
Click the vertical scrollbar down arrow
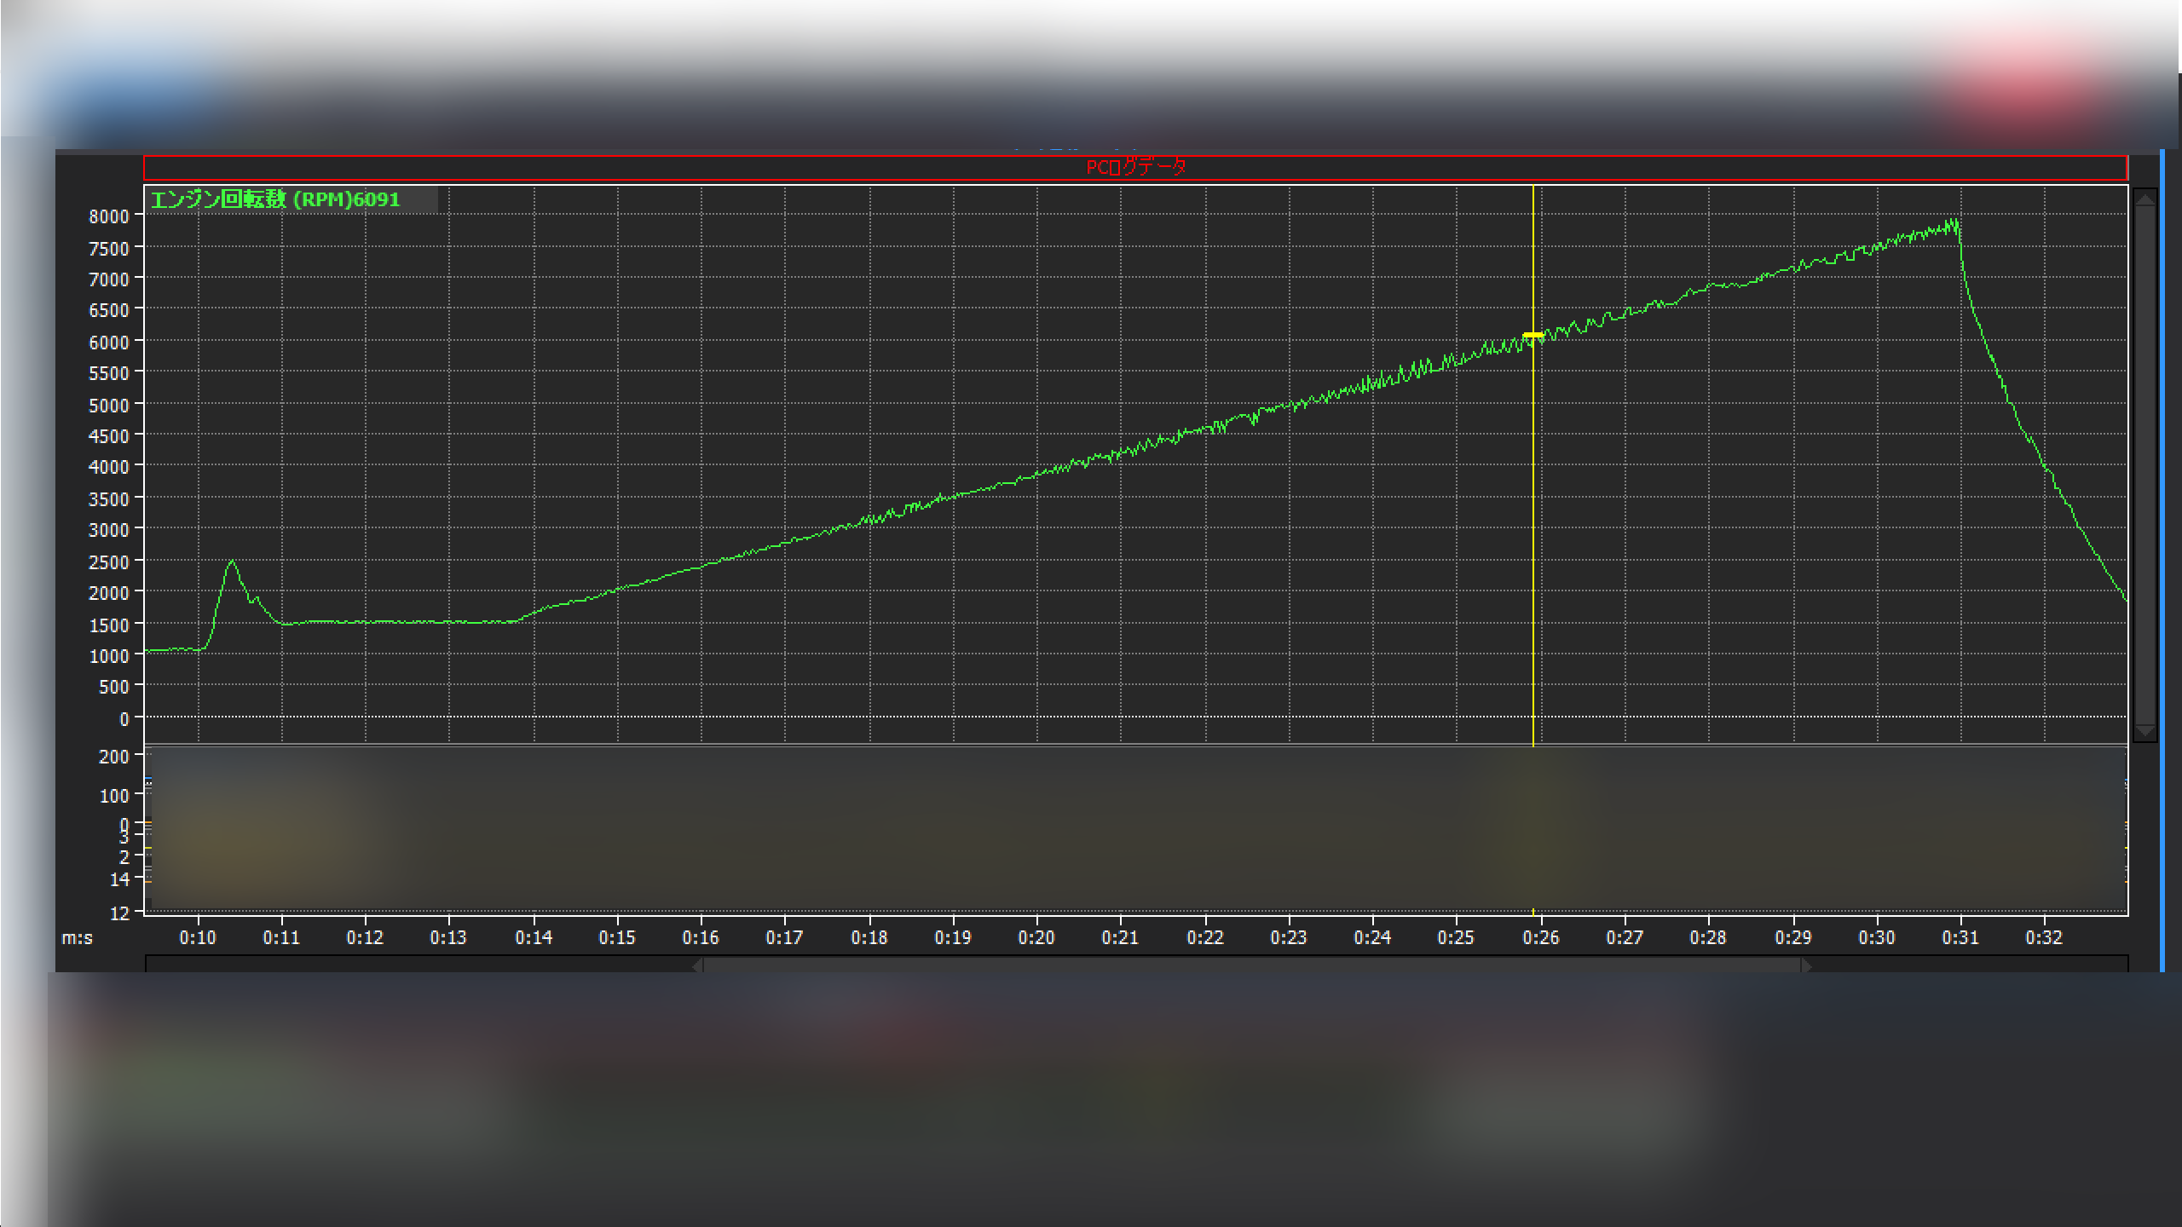point(2144,732)
